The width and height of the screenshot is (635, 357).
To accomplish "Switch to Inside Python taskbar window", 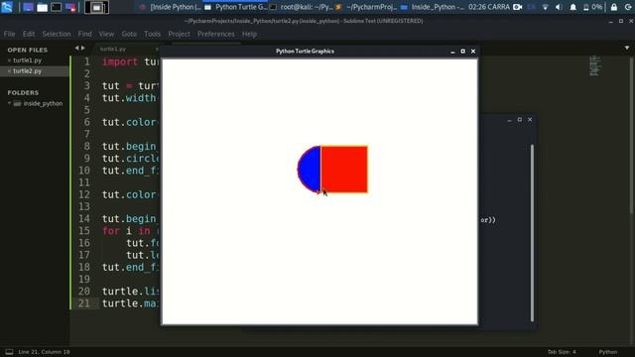I will click(170, 7).
